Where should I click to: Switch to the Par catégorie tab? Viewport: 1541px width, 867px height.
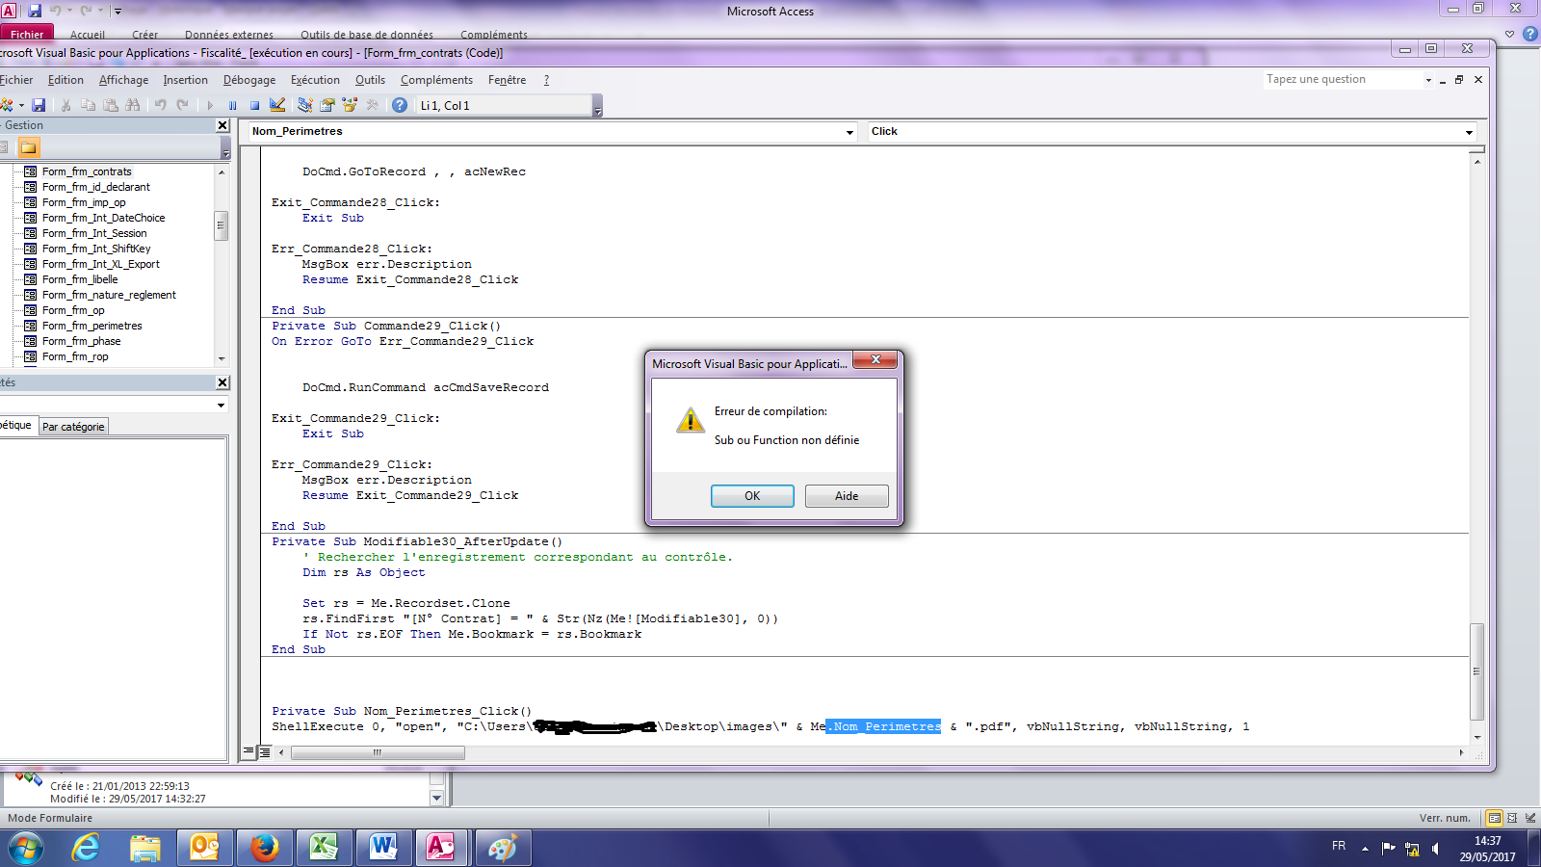(x=73, y=427)
